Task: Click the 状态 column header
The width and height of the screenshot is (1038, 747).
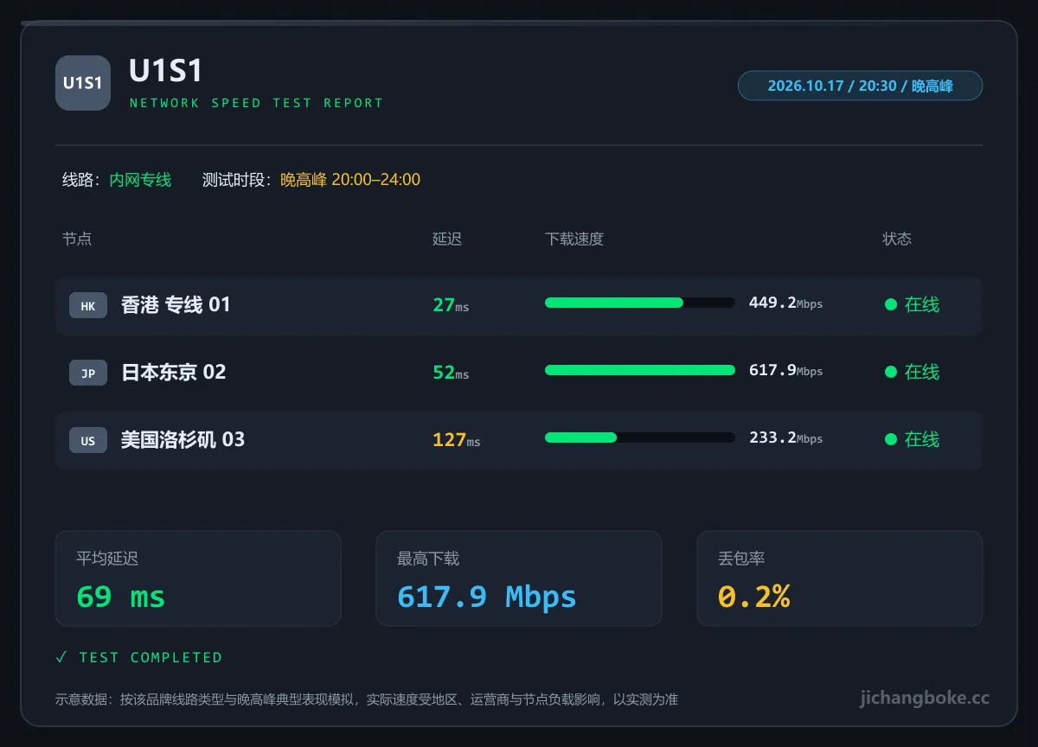Action: click(x=897, y=239)
